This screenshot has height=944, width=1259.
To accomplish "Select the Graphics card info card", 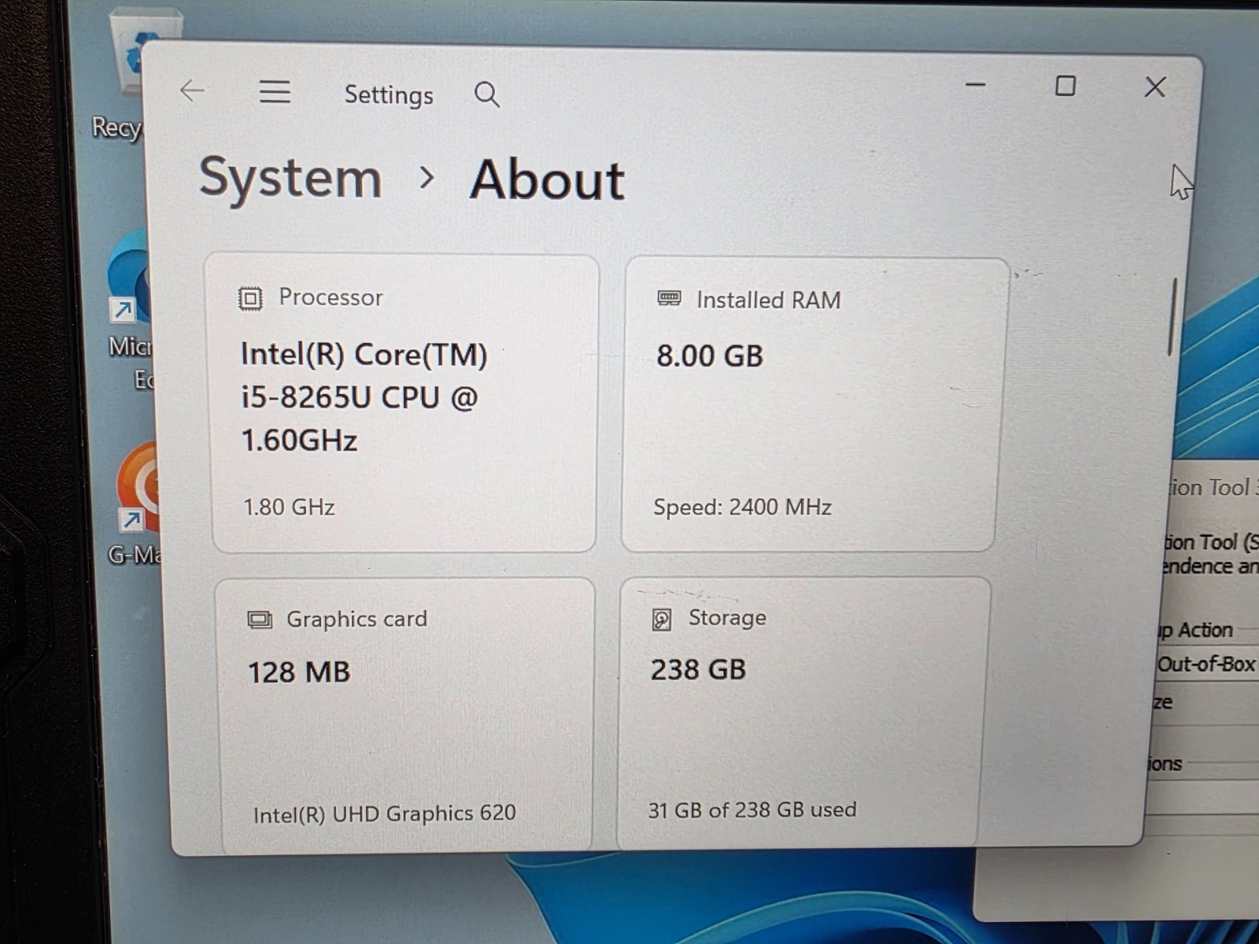I will pyautogui.click(x=405, y=714).
